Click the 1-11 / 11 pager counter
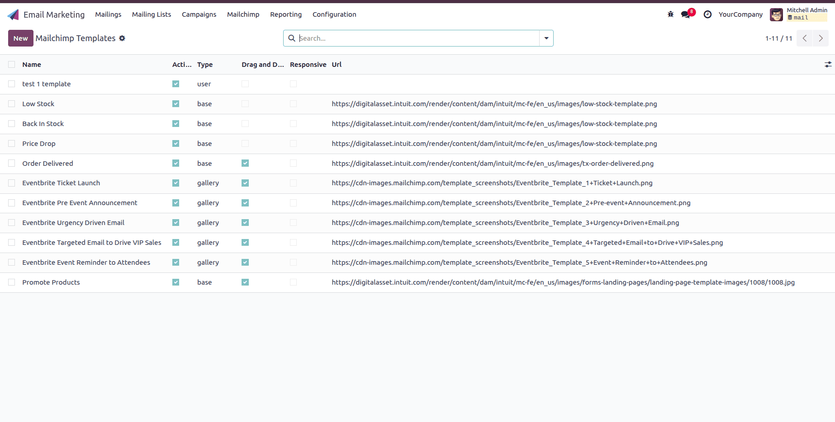 tap(778, 38)
